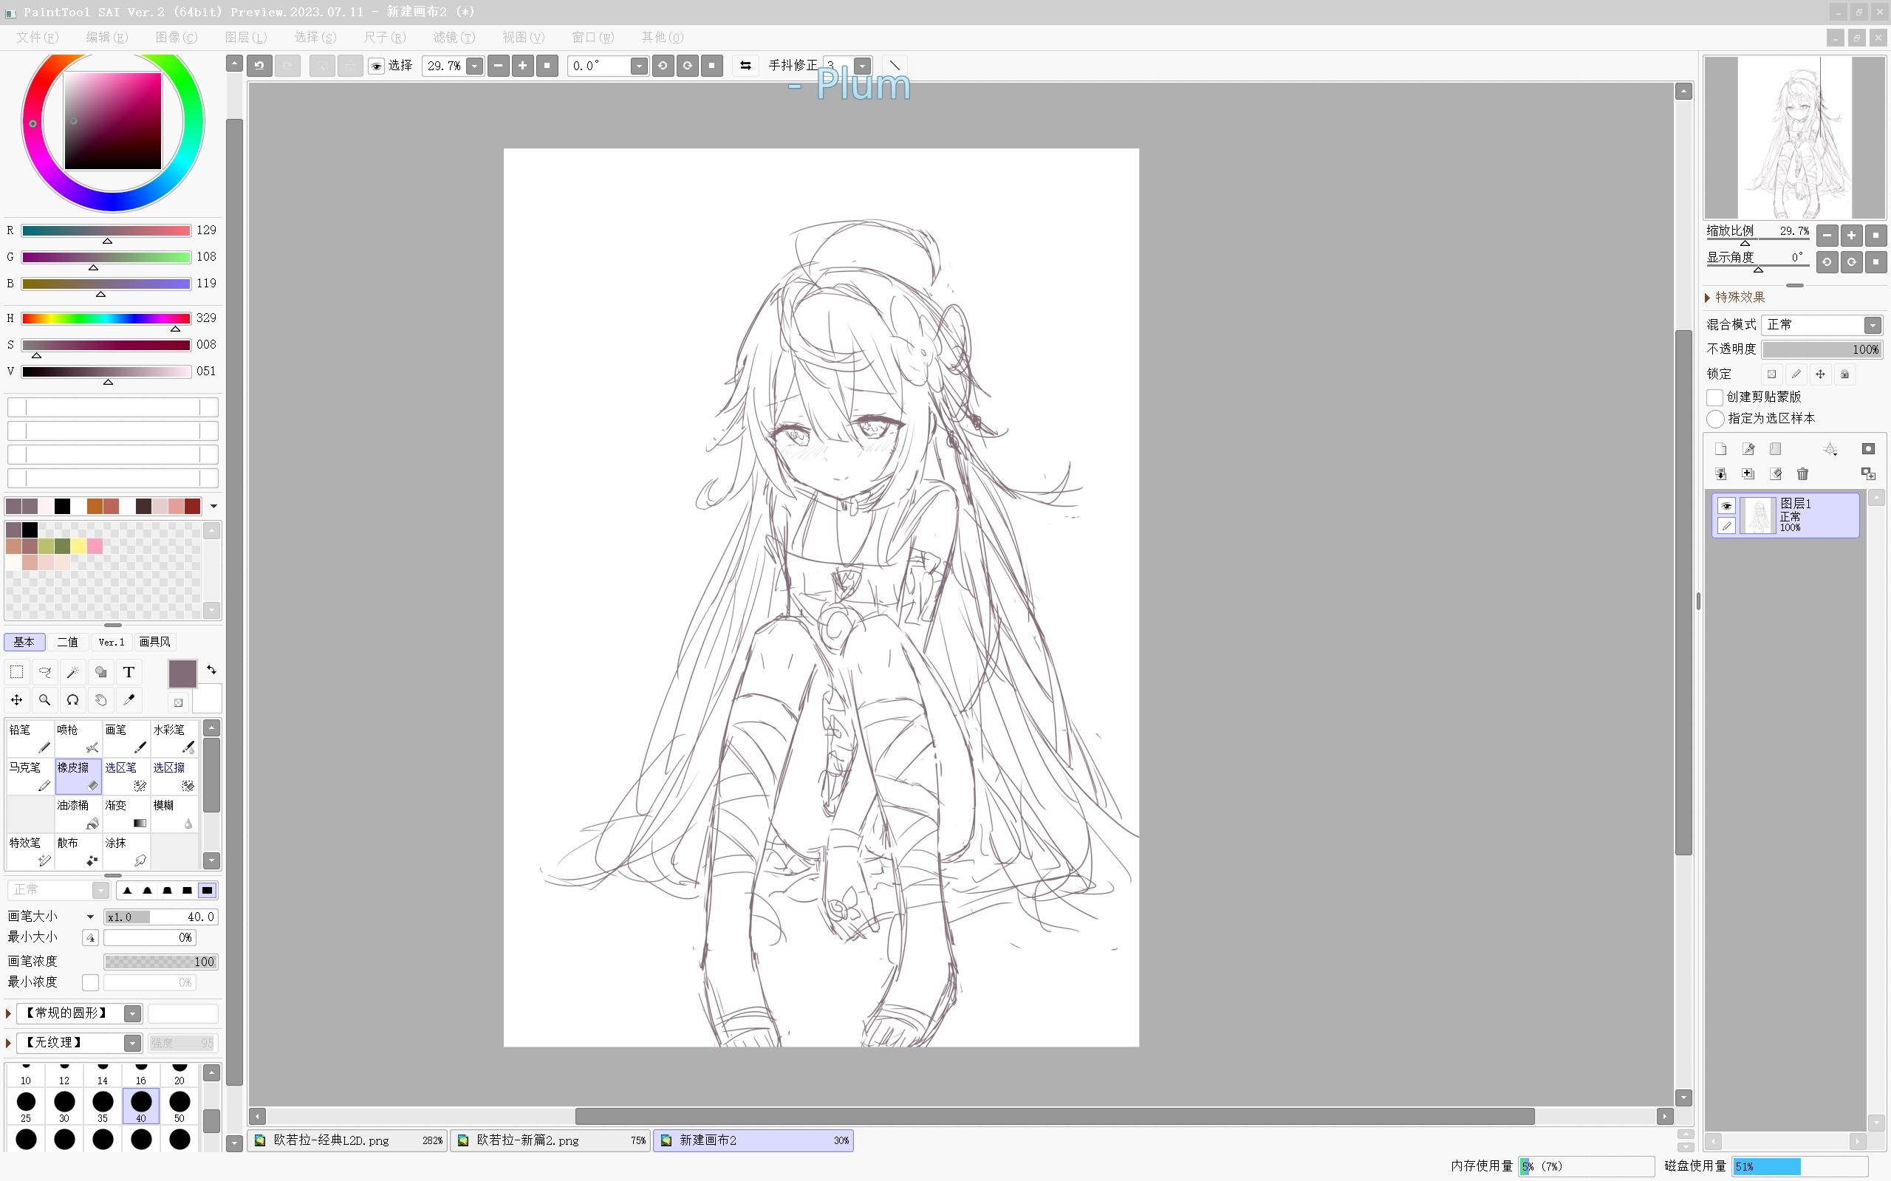Choose the 模糊 blur tool

tap(174, 813)
